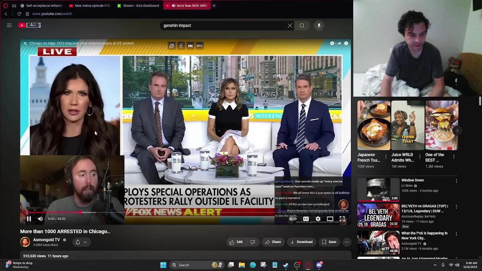Go back with the browser back arrow
This screenshot has height=271, width=482.
(x=6, y=14)
